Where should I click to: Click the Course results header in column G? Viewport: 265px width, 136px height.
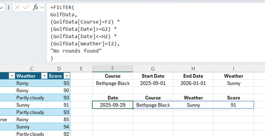click(x=153, y=98)
